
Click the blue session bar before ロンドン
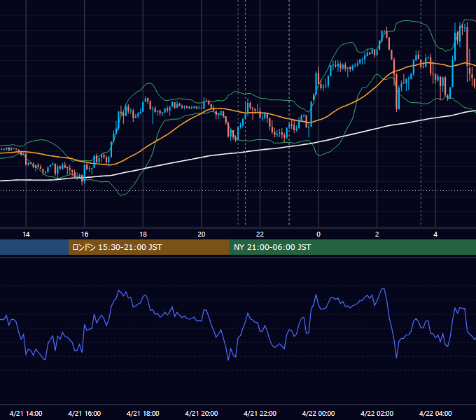34,247
